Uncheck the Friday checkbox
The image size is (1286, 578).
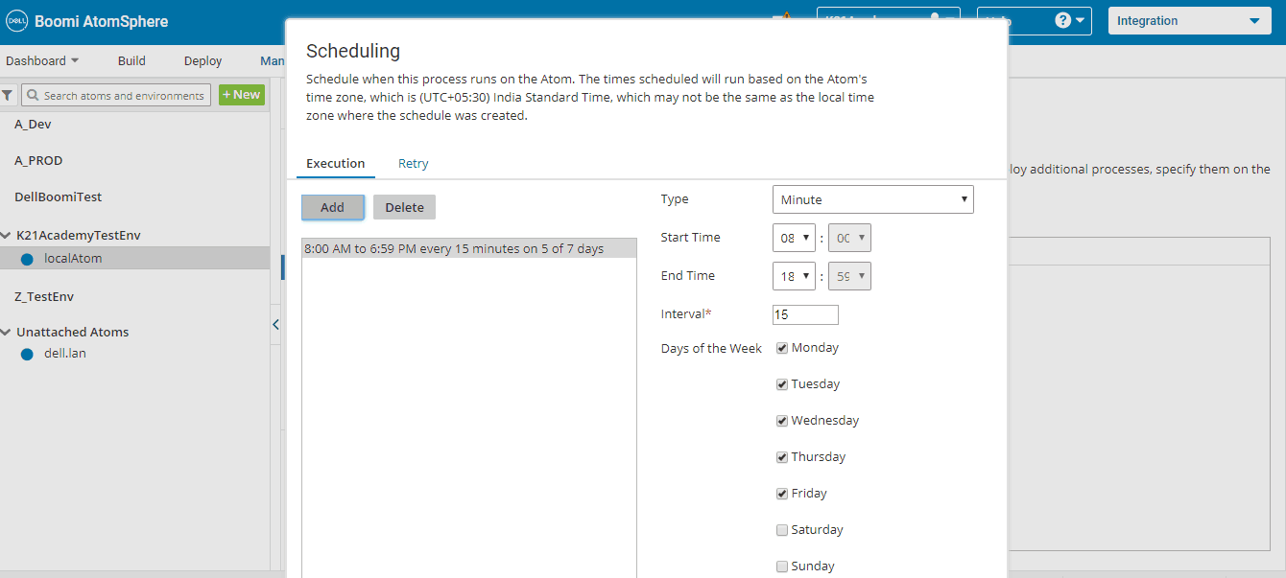(x=782, y=494)
